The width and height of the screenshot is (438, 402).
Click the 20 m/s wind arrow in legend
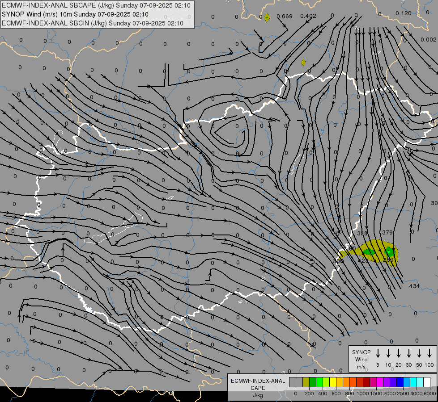click(x=398, y=353)
